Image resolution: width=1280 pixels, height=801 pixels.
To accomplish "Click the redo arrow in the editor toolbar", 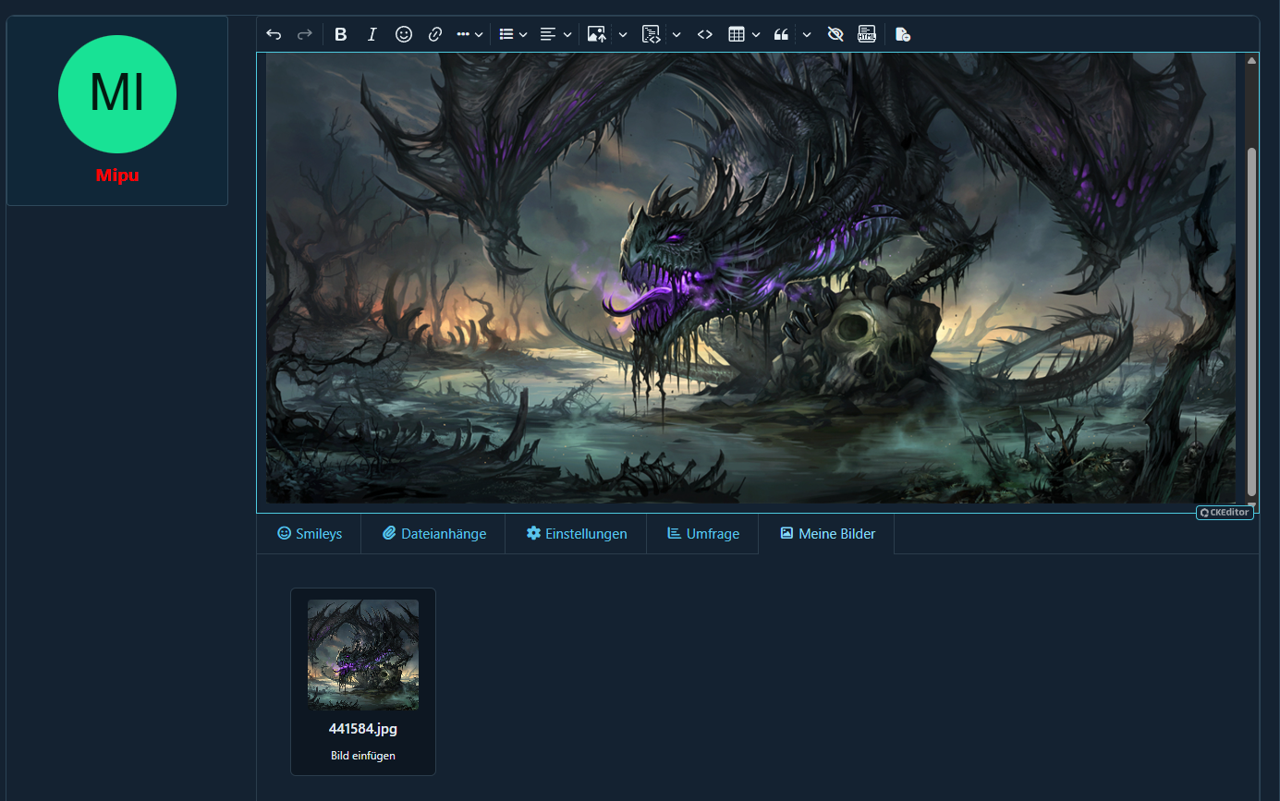I will pos(304,34).
